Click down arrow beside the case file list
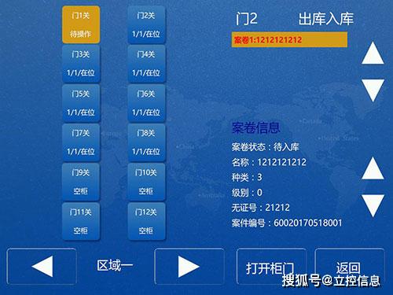This screenshot has width=393, height=295. [373, 90]
